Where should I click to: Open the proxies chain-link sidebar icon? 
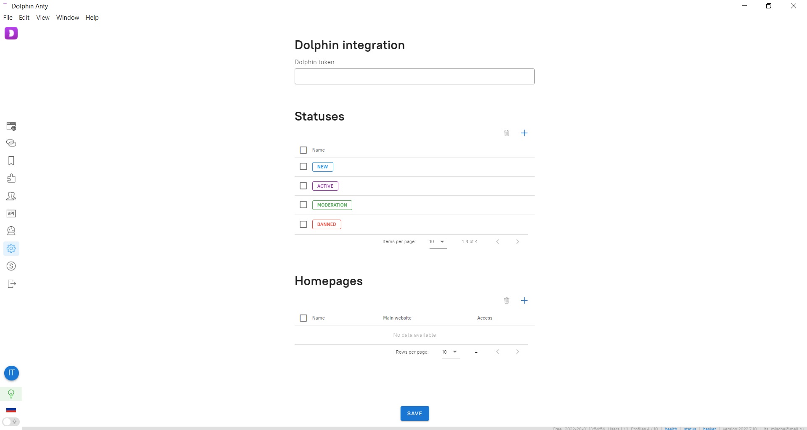11,143
